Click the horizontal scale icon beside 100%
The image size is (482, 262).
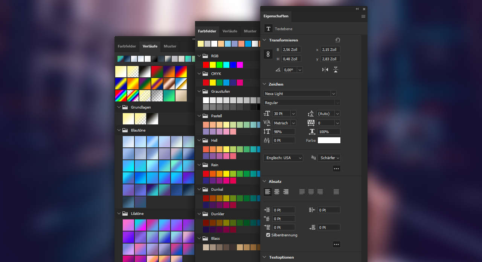[312, 132]
